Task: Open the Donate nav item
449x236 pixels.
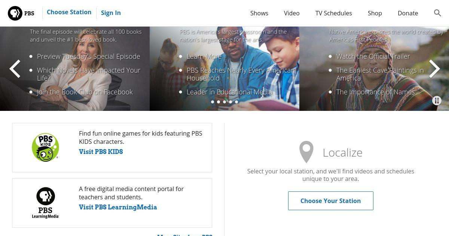Action: click(x=408, y=13)
